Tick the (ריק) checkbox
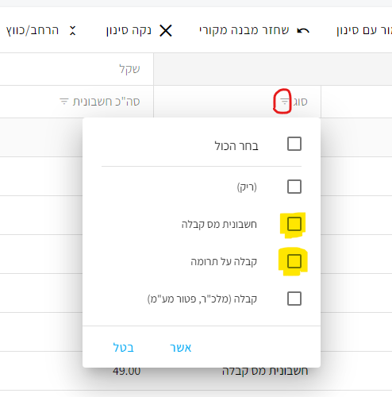The height and width of the screenshot is (397, 392). coord(294,187)
